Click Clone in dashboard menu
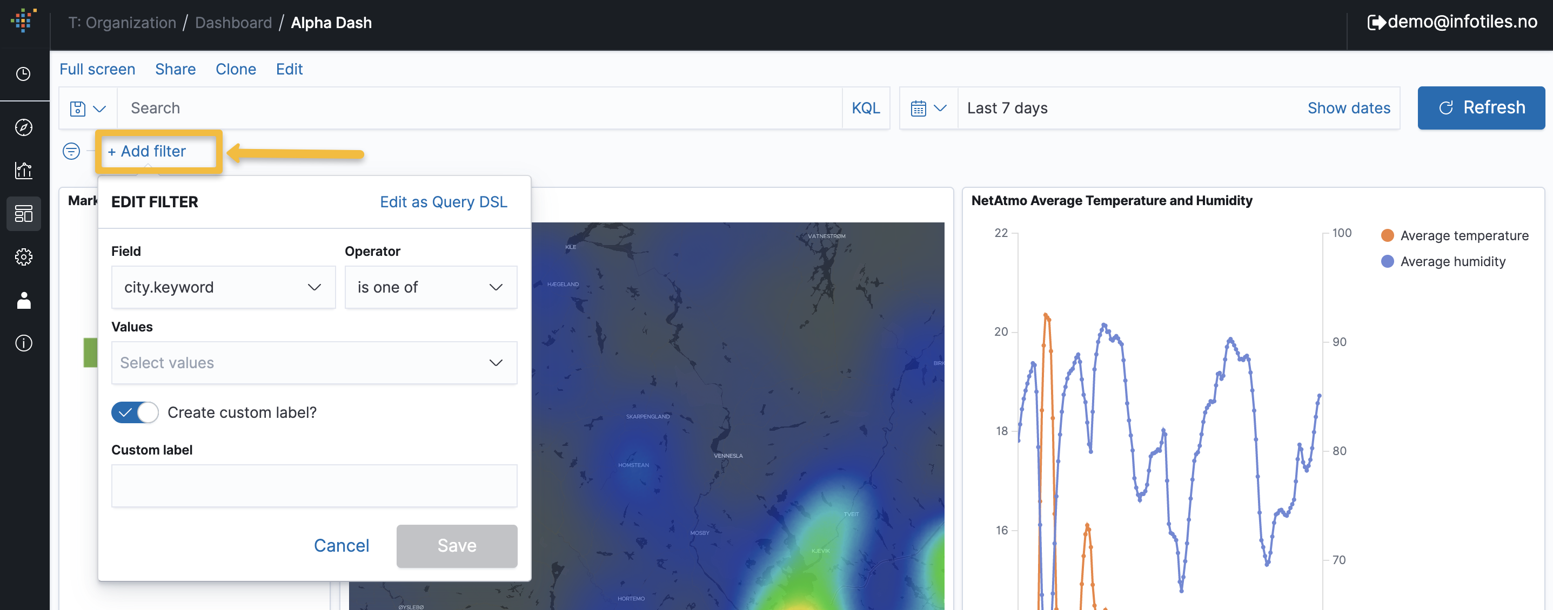The image size is (1553, 610). [x=236, y=69]
